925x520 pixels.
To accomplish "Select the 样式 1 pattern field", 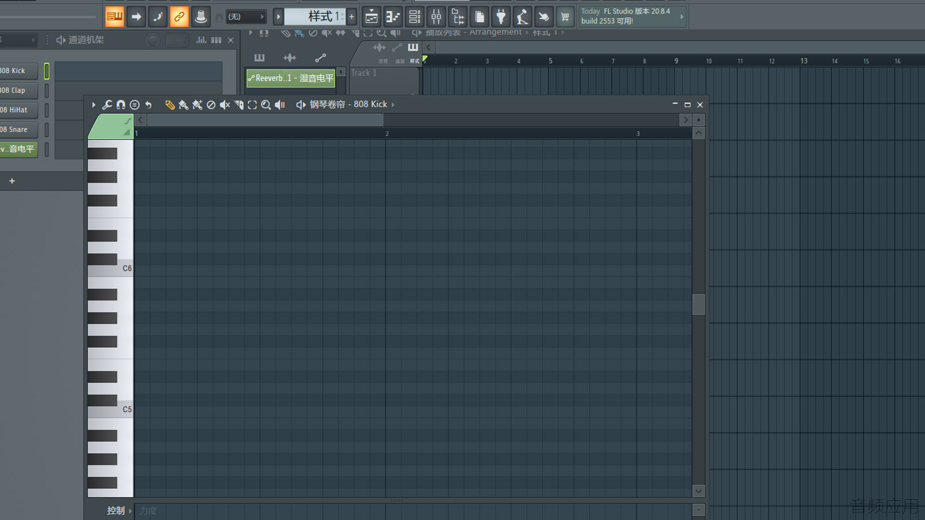I will [x=315, y=17].
